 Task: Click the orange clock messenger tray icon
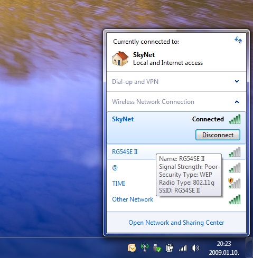pyautogui.click(x=132, y=248)
